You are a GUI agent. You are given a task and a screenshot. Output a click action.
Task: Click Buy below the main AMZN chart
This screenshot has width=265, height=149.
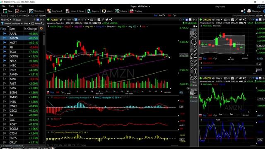pos(52,92)
